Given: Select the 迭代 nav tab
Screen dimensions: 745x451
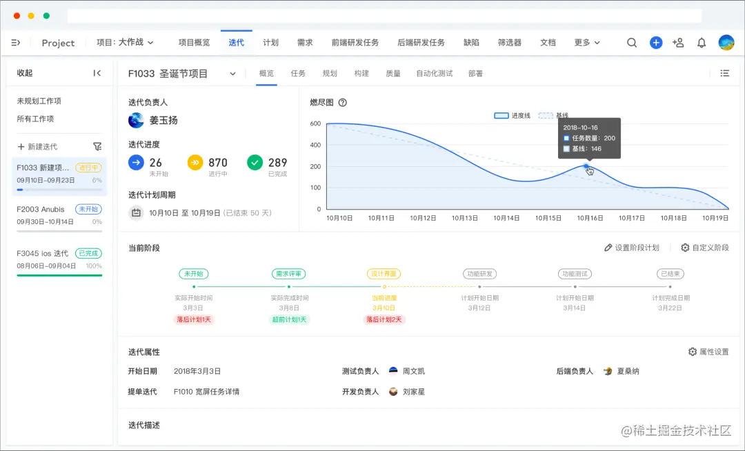Looking at the screenshot, I should pos(236,43).
